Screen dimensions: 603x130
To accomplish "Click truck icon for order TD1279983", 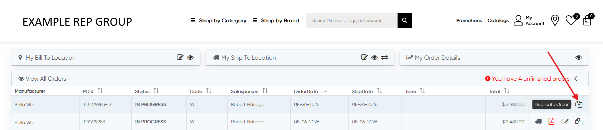I will click(x=538, y=122).
